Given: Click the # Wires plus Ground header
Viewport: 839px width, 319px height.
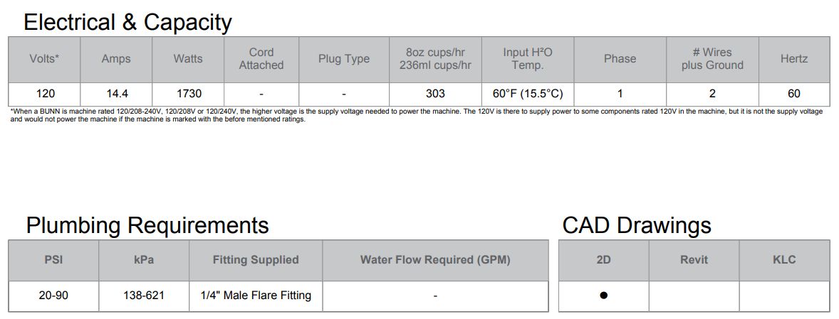Looking at the screenshot, I should click(712, 59).
